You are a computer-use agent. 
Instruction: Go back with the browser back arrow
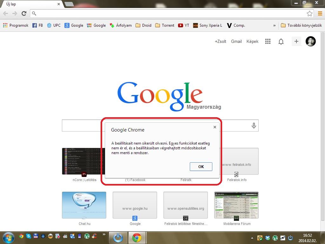(6, 13)
